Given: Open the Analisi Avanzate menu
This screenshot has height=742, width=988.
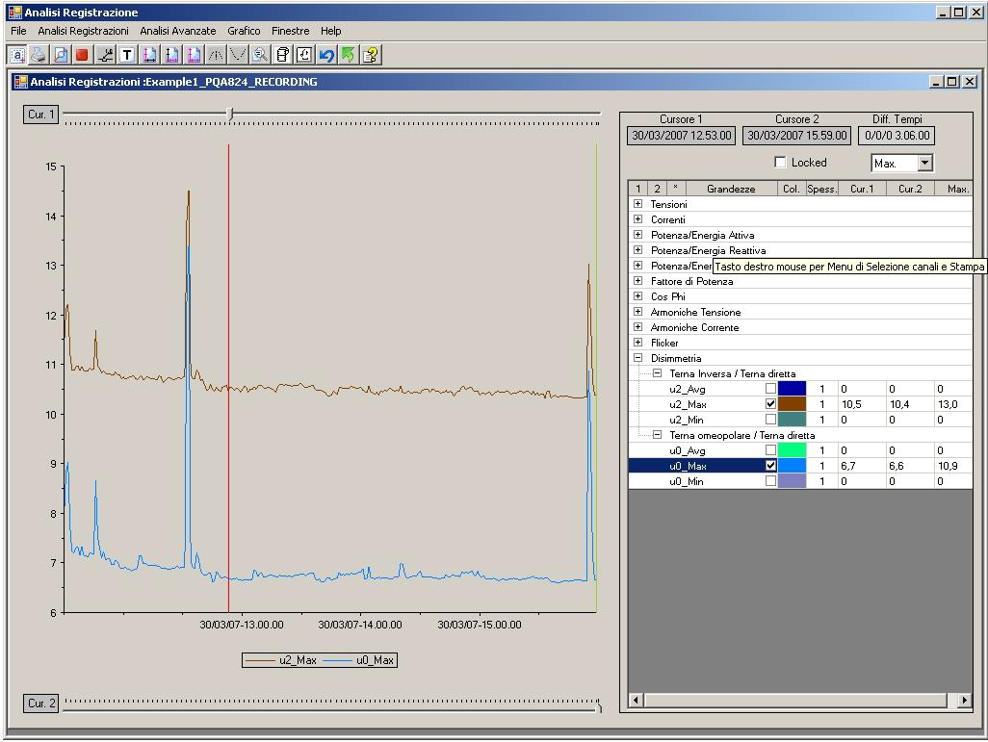Looking at the screenshot, I should click(177, 31).
